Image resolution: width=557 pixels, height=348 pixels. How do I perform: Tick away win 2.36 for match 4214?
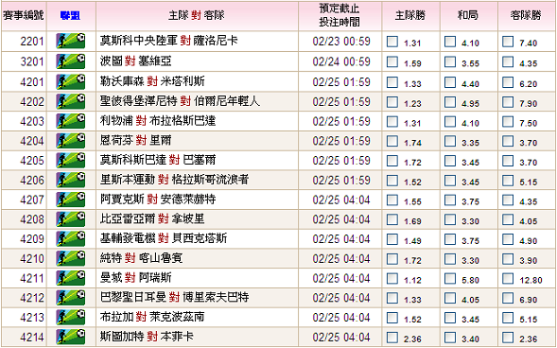pyautogui.click(x=508, y=338)
